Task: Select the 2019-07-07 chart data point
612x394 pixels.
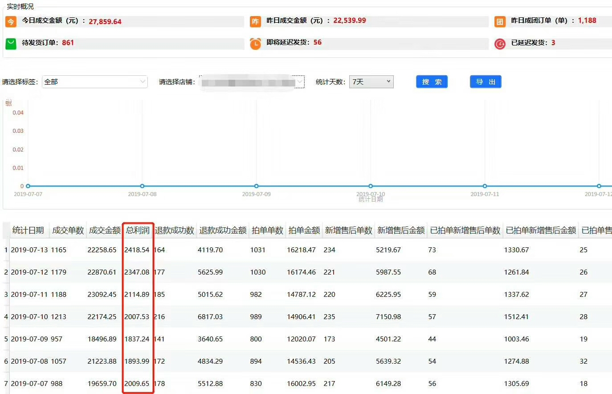Action: (x=28, y=186)
